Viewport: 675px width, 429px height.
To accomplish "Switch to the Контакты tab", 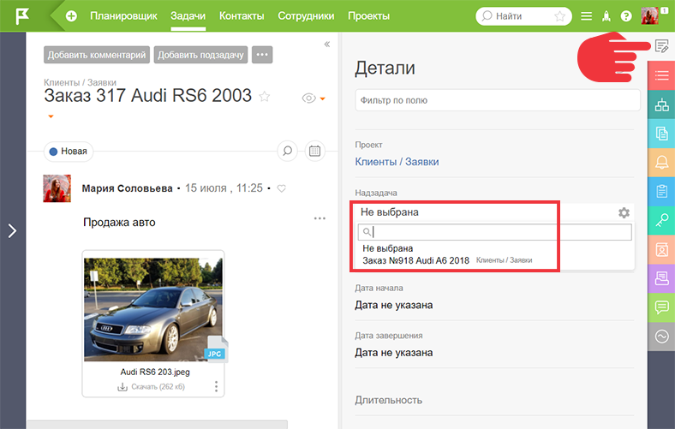I will pyautogui.click(x=242, y=16).
